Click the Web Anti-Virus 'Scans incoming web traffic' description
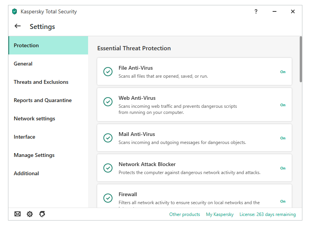 [178, 109]
